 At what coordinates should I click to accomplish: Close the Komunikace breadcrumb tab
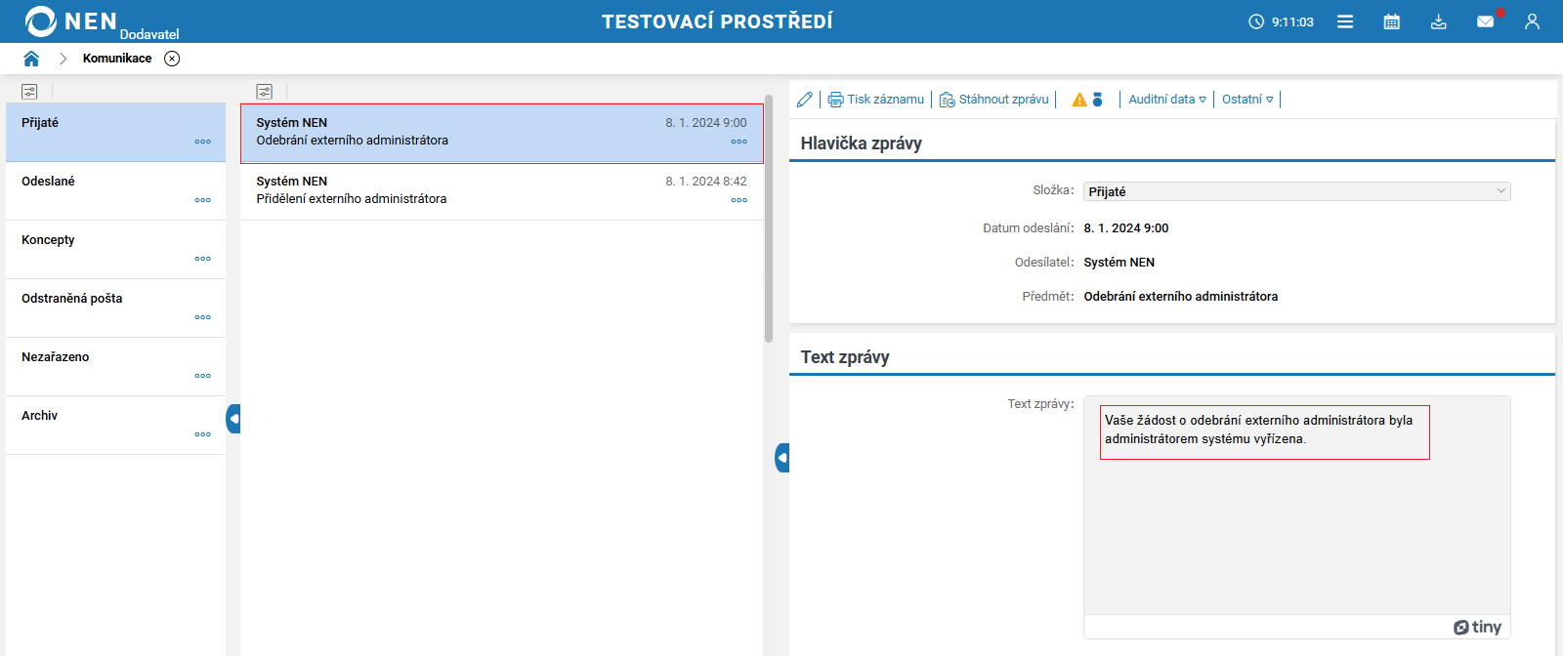tap(172, 59)
